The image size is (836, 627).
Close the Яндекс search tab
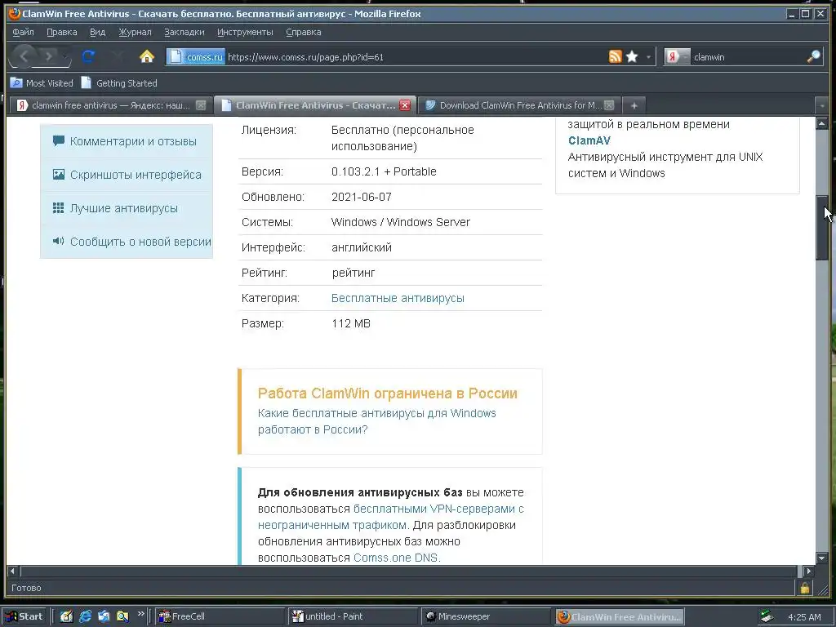point(201,105)
